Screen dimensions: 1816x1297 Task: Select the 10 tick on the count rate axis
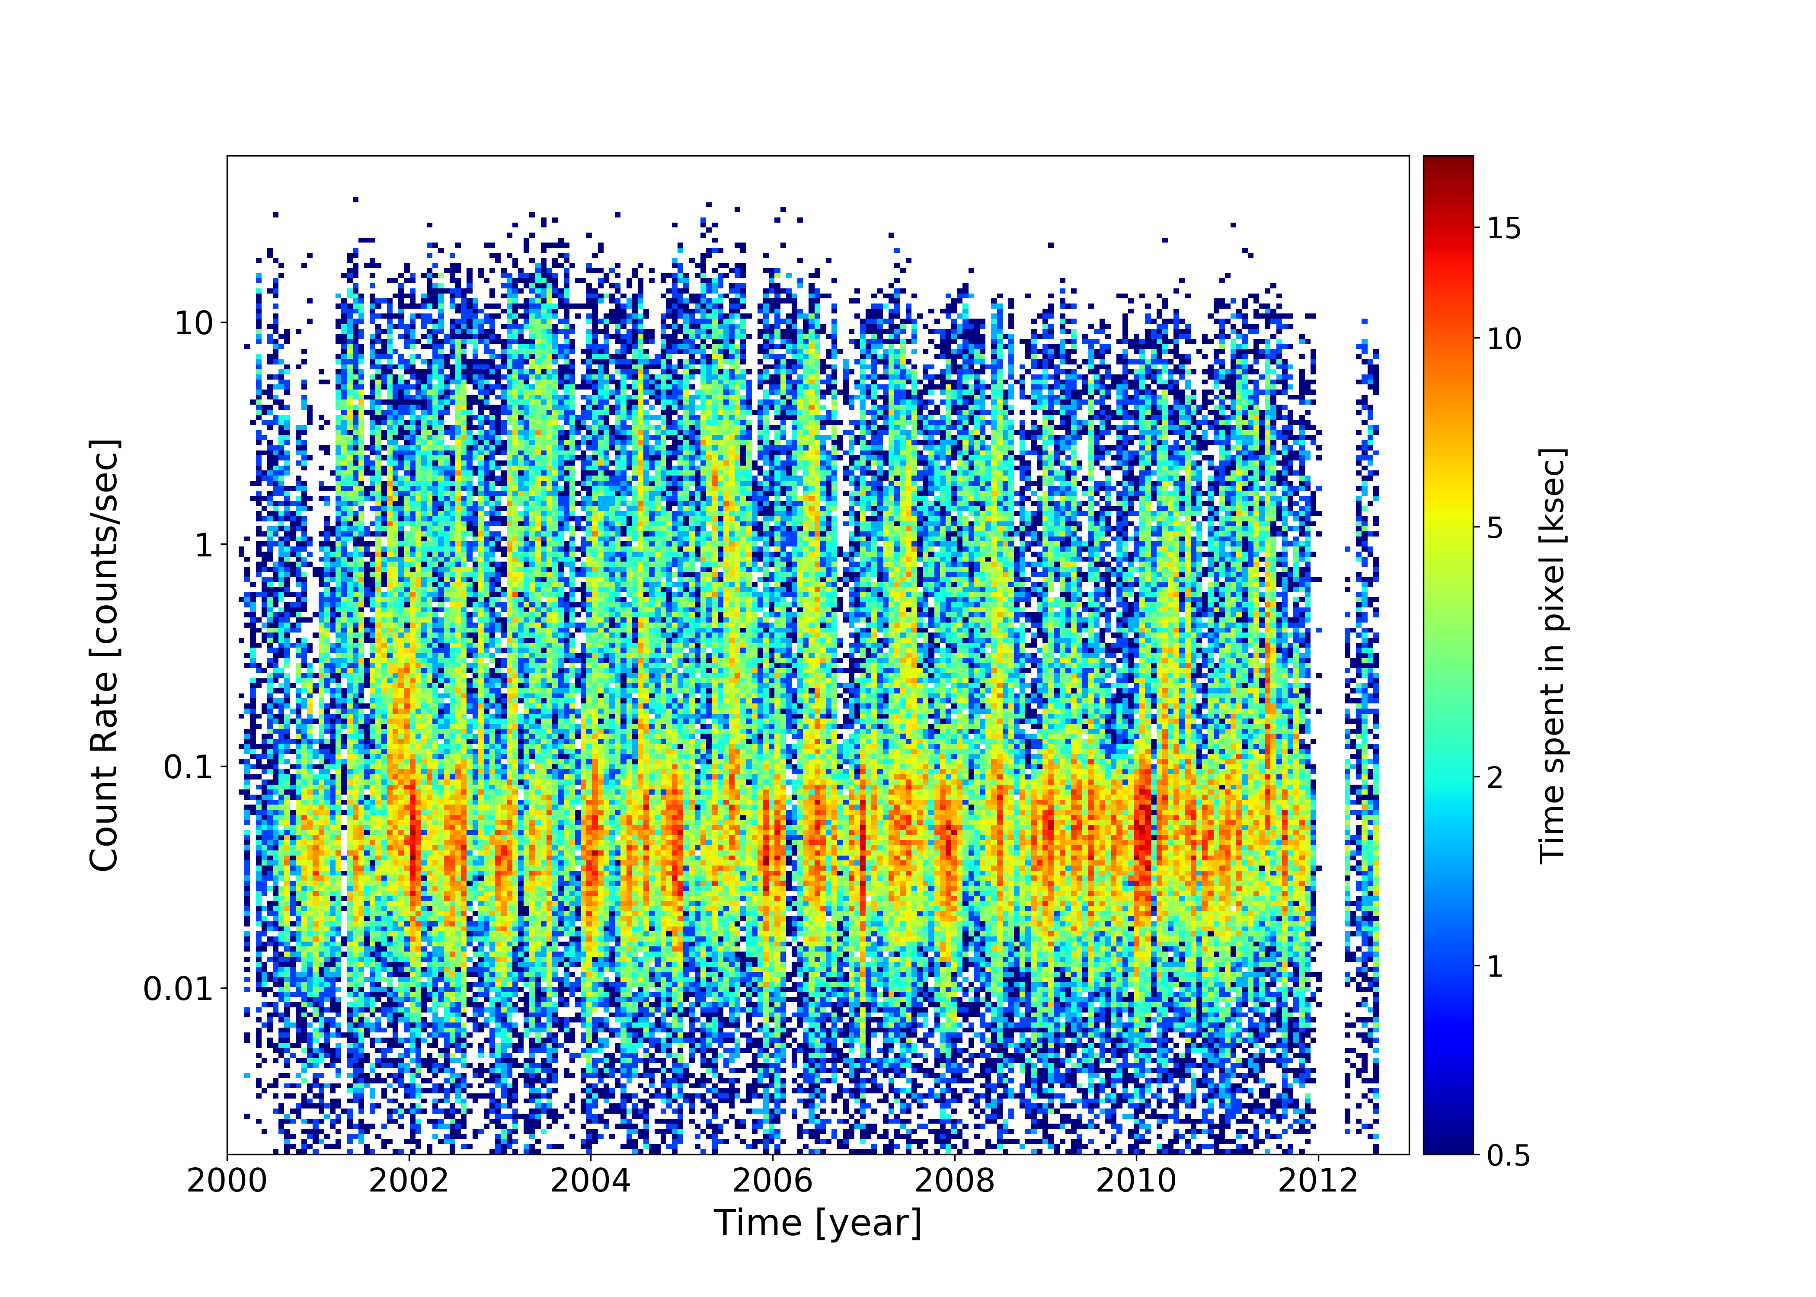pyautogui.click(x=194, y=323)
